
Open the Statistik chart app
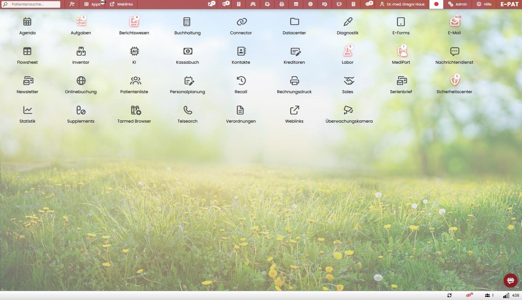27,114
